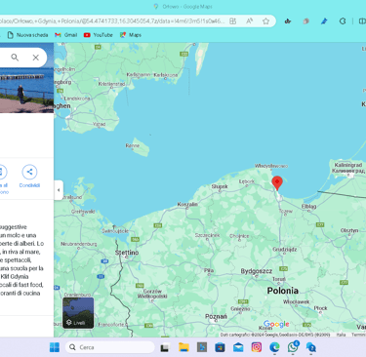Click the Słupsk town label
The image size is (366, 357).
tap(220, 186)
